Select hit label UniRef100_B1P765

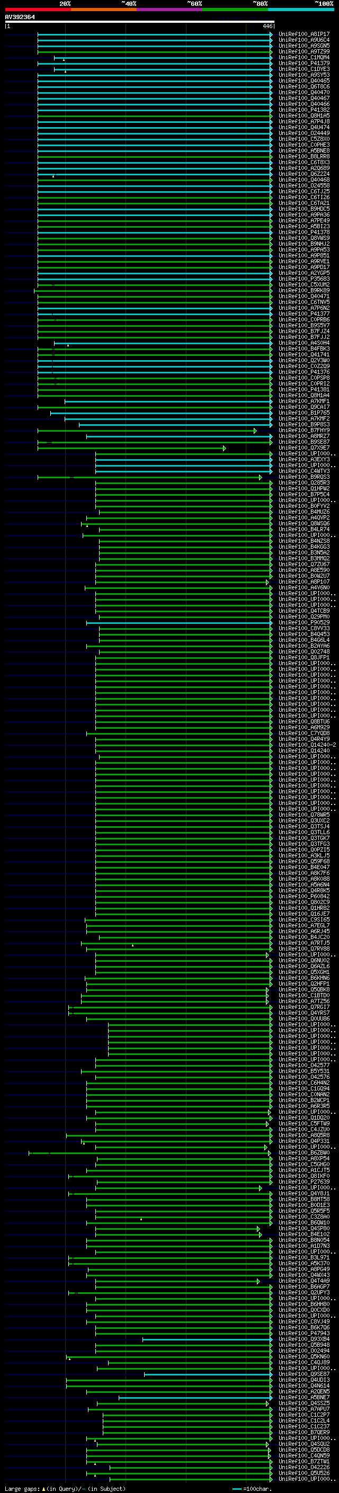point(304,413)
